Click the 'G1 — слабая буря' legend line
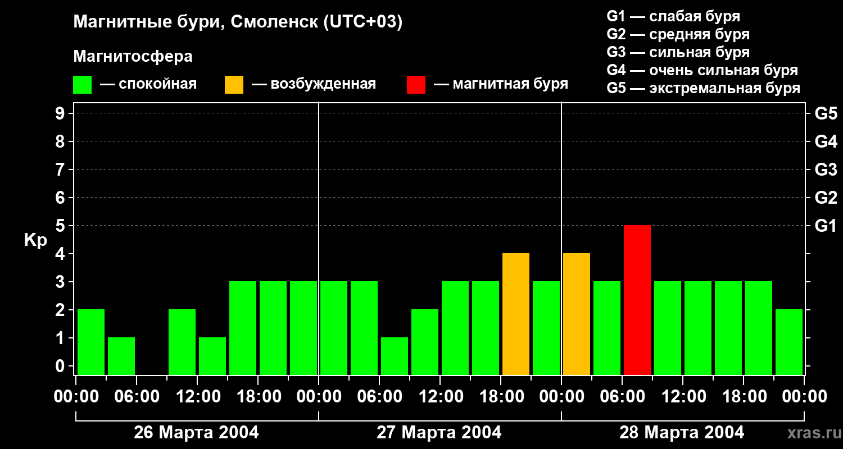The width and height of the screenshot is (843, 449). 673,16
